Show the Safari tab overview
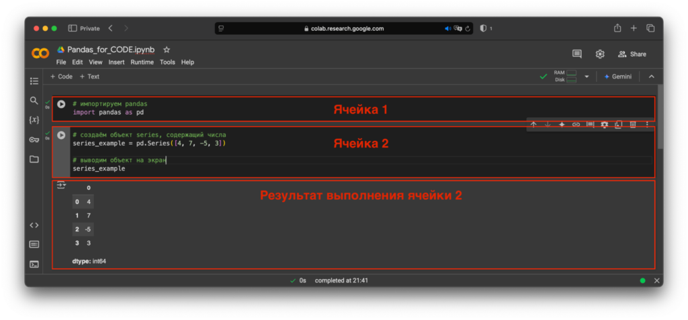688x320 pixels. pos(650,28)
